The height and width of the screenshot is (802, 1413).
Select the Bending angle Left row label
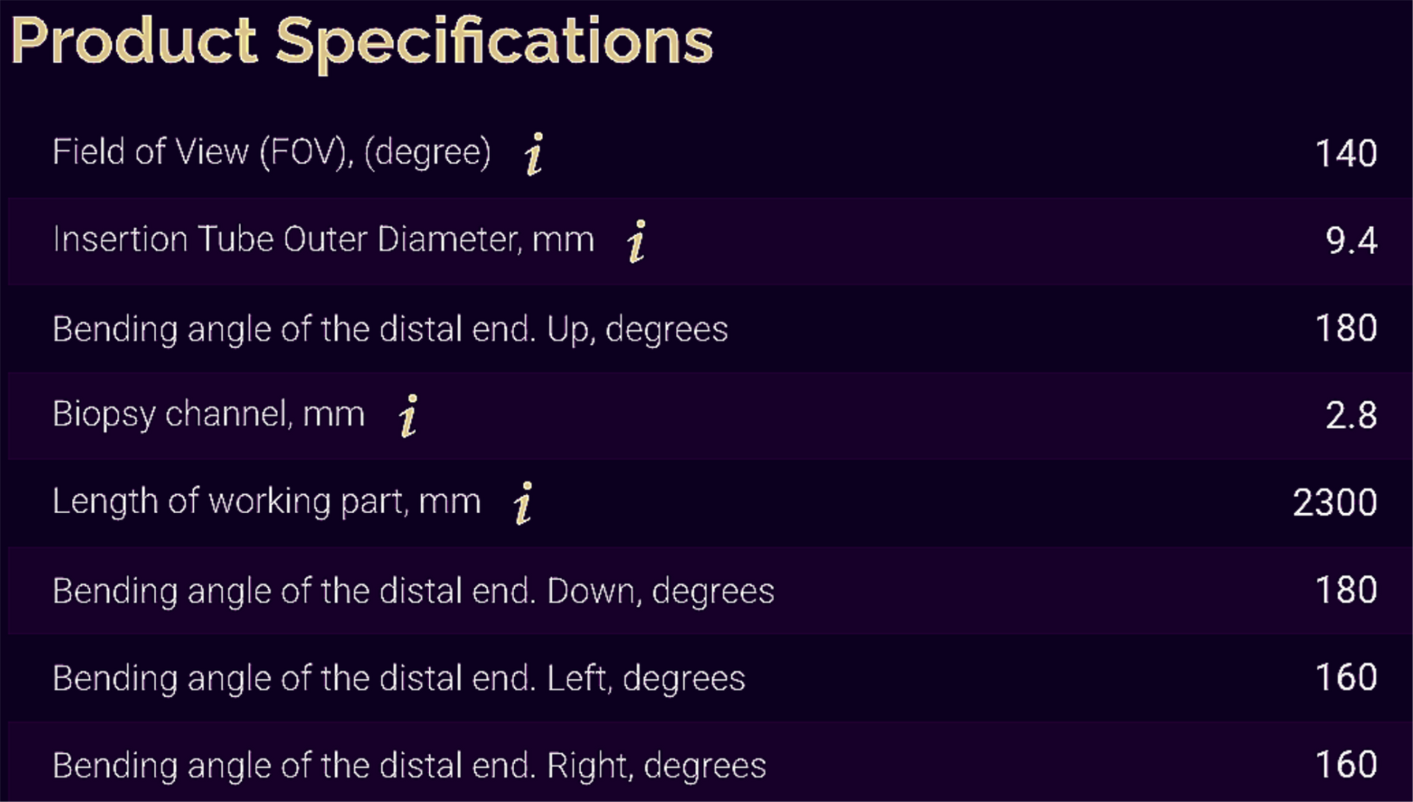tap(399, 679)
